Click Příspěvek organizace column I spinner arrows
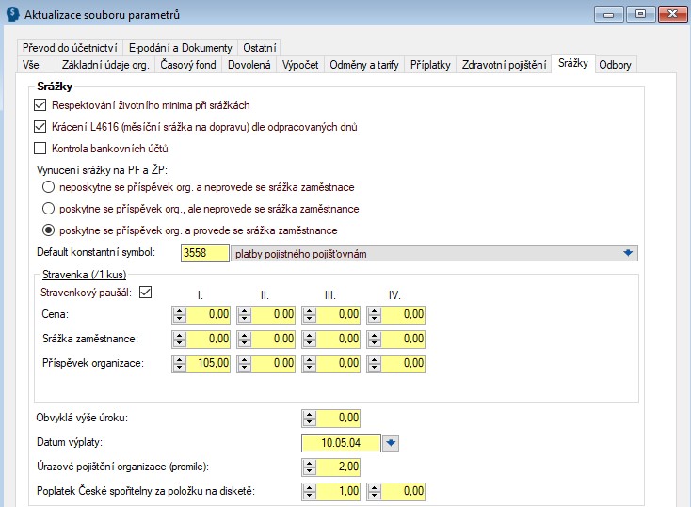 (180, 363)
